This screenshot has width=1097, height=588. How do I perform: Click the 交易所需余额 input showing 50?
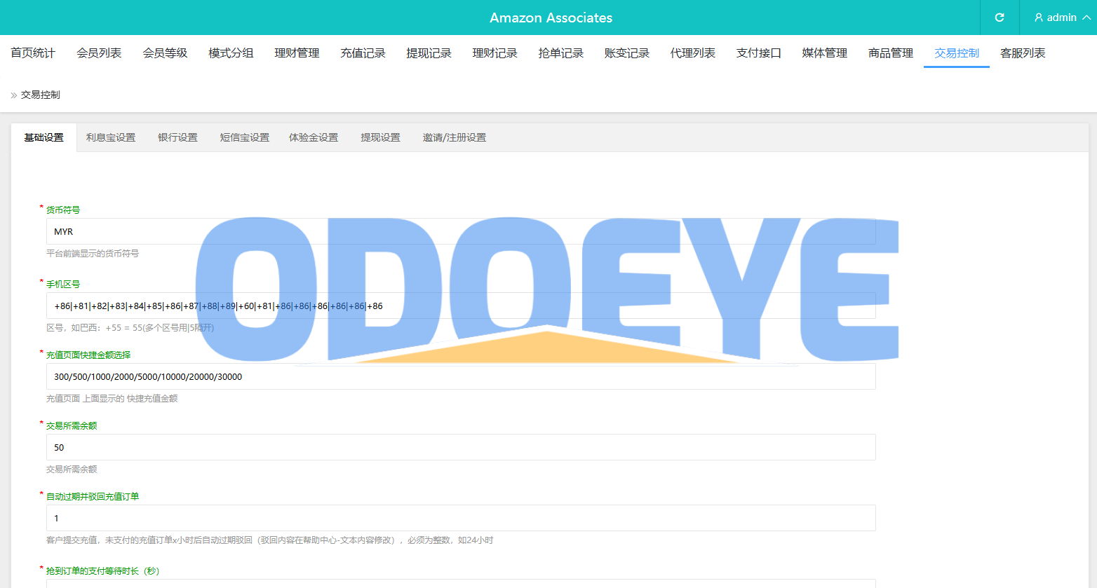[x=460, y=448]
